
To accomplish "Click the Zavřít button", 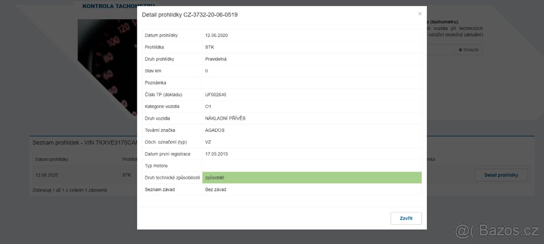I will coord(406,218).
